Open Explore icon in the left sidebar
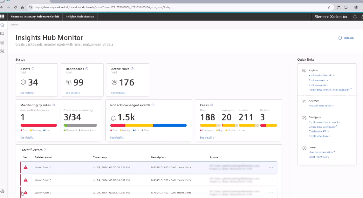The height and width of the screenshot is (198, 363). point(2,34)
